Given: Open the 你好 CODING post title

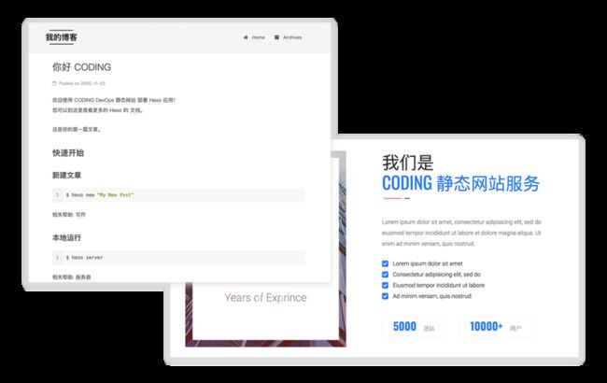Looking at the screenshot, I should click(81, 67).
